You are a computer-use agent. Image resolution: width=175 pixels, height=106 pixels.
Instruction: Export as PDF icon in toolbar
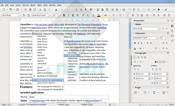pos(26,10)
